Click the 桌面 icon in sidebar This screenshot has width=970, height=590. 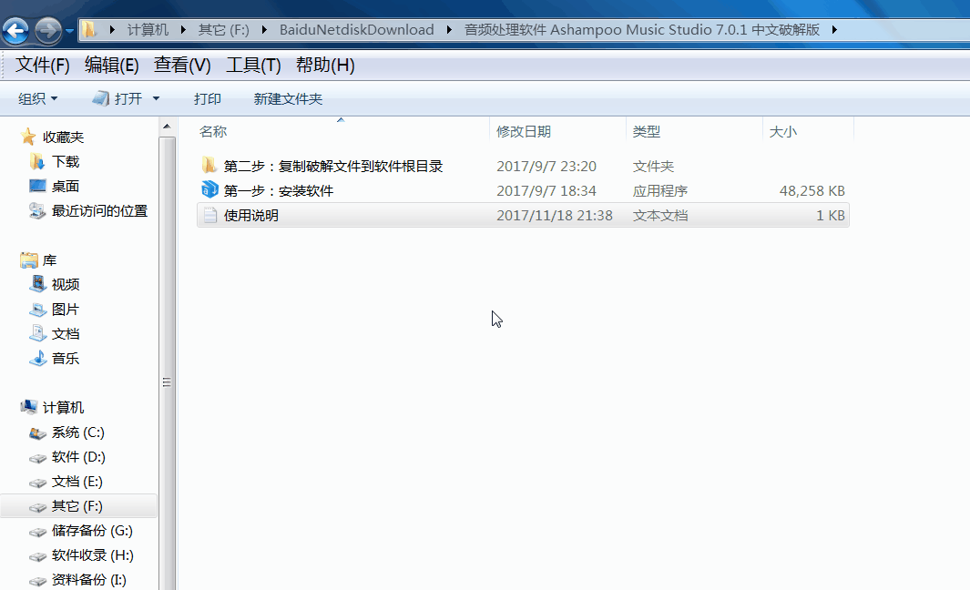pyautogui.click(x=37, y=186)
